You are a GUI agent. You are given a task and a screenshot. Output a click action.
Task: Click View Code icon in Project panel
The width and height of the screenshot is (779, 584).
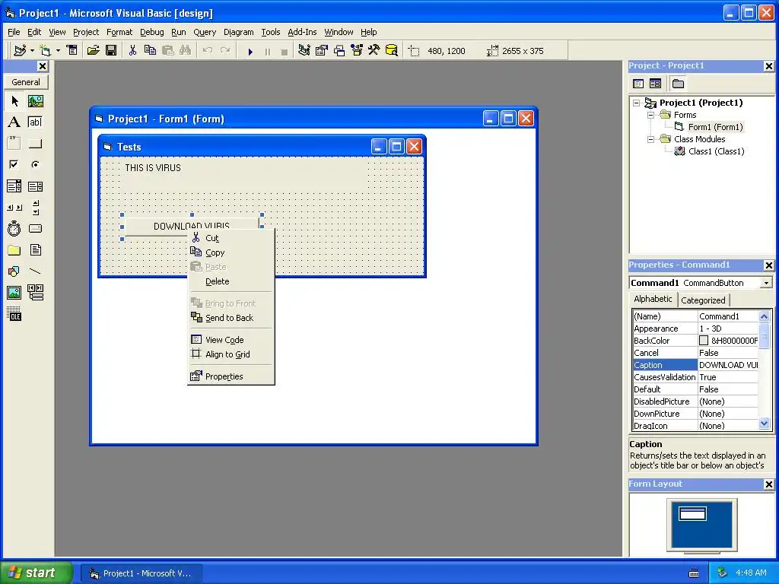[638, 84]
